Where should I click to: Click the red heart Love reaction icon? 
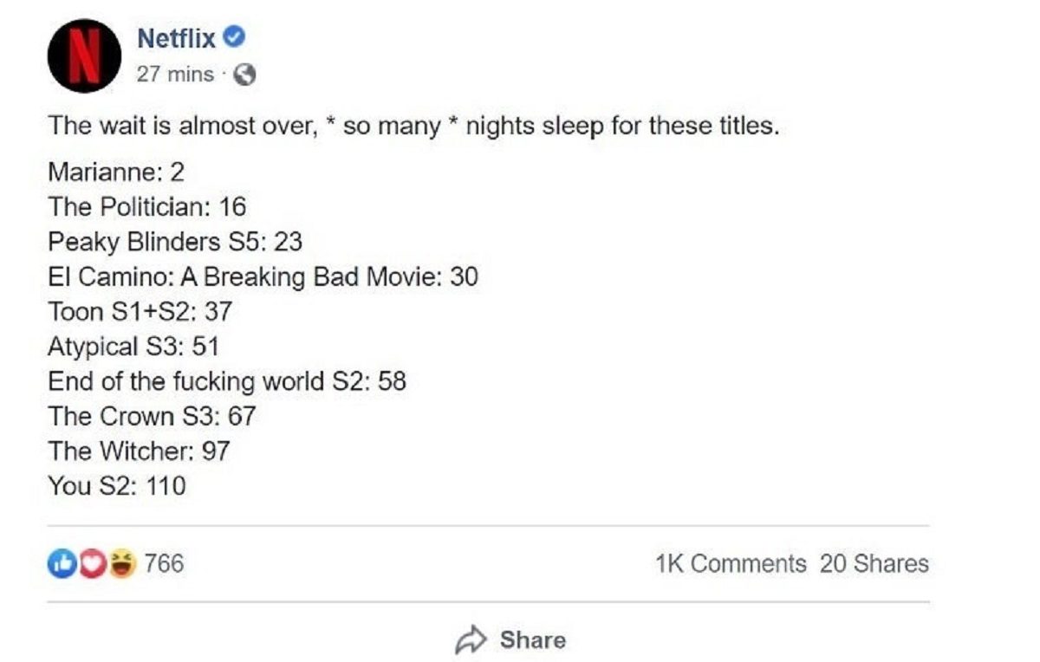[x=92, y=565]
